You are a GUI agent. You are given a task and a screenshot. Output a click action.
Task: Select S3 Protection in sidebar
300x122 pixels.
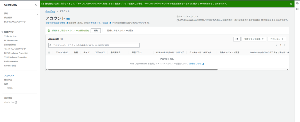pos(10,36)
